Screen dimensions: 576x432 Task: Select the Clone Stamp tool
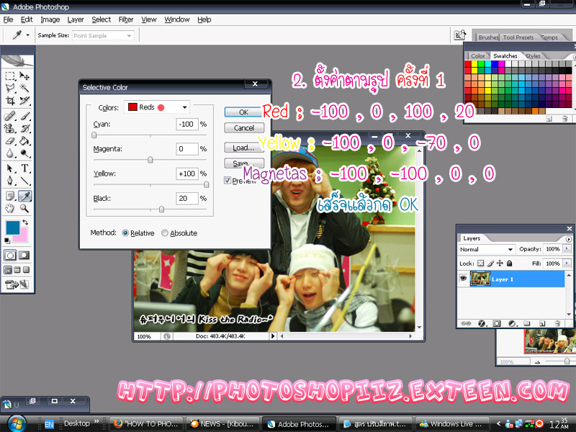pos(10,129)
